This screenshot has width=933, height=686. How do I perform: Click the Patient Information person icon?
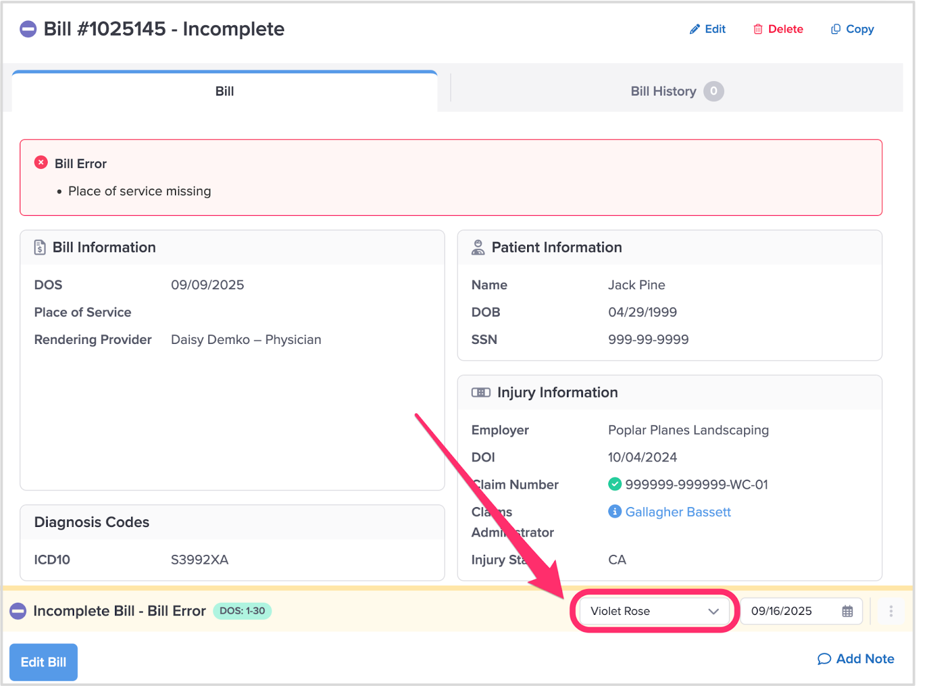478,247
